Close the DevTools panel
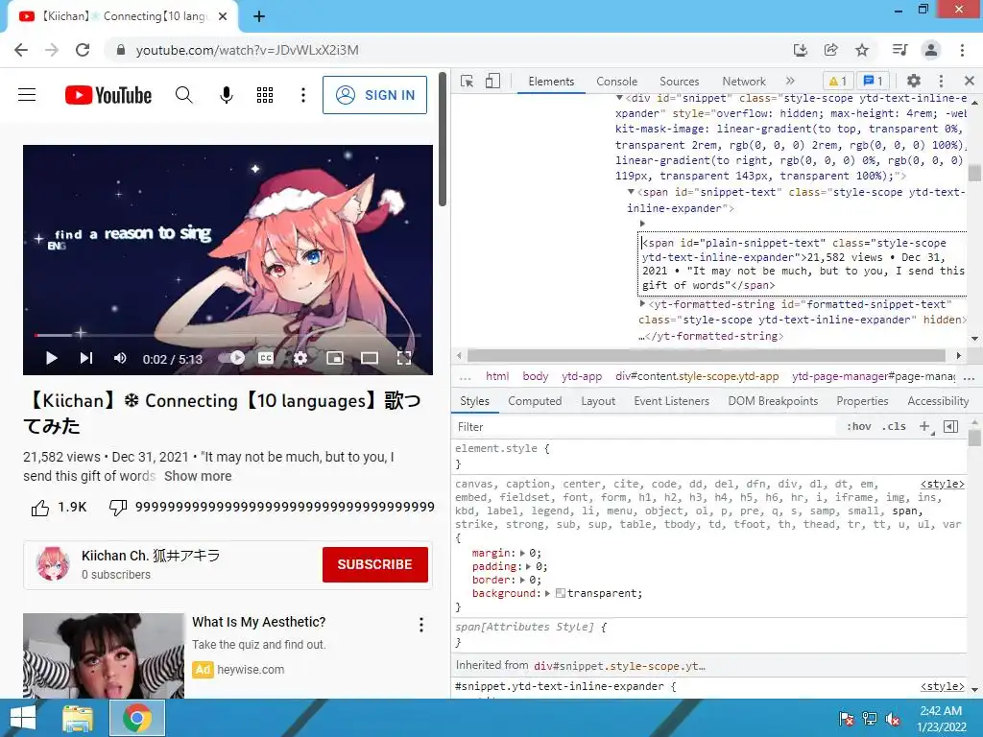The height and width of the screenshot is (737, 983). (970, 81)
